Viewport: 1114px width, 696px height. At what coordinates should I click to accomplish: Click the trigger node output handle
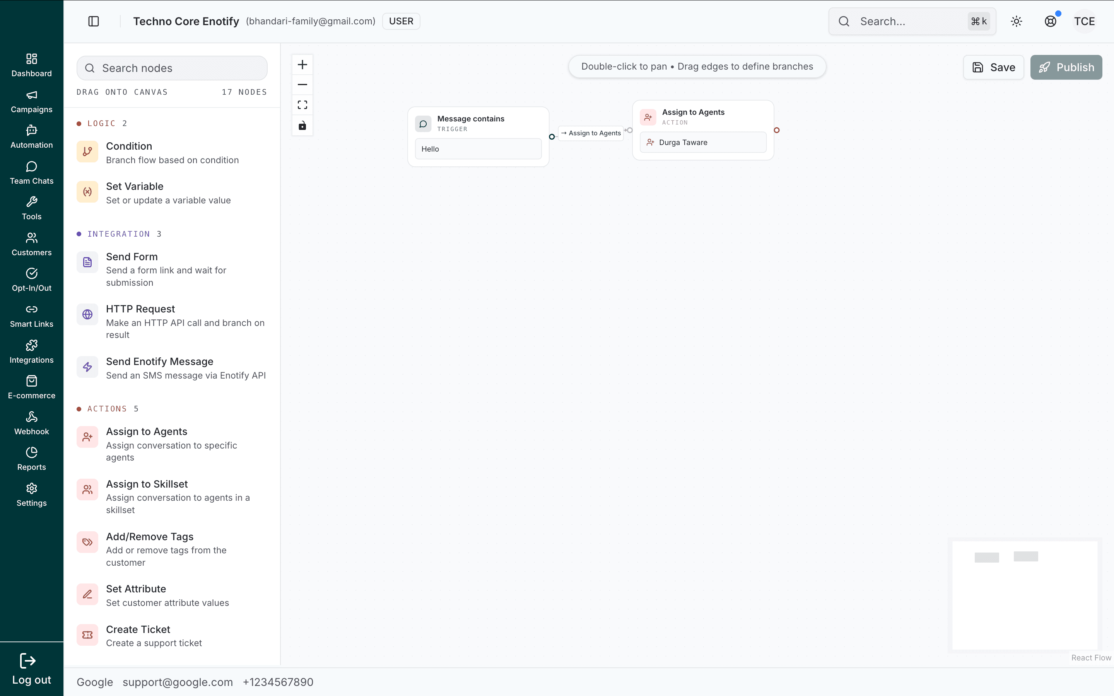tap(552, 137)
